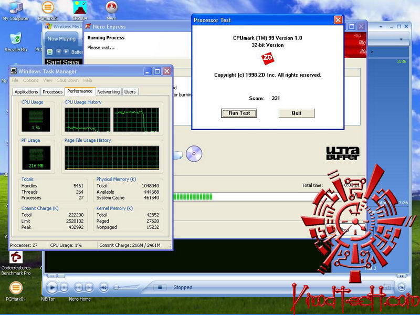Click Kernel Memory Nonpaged value 15232

click(153, 227)
